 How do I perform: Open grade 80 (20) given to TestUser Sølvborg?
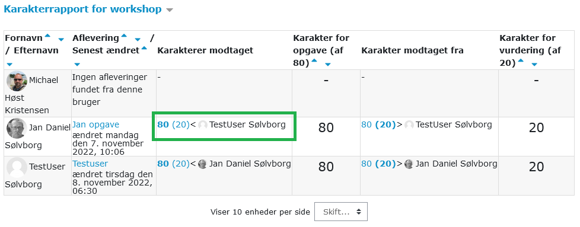[378, 124]
